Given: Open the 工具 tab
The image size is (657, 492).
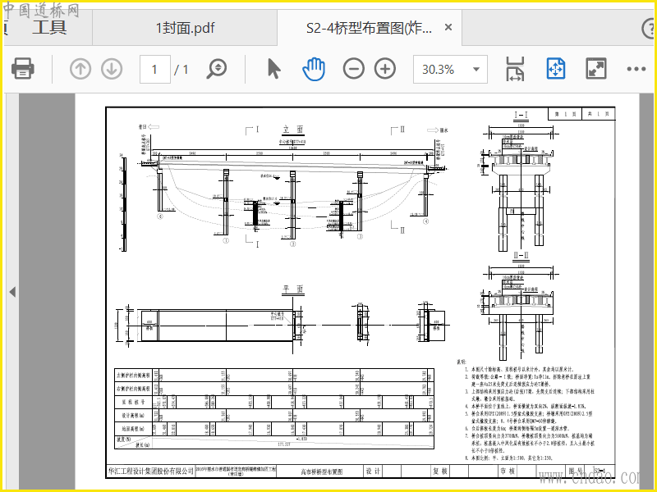Looking at the screenshot, I should 49,28.
